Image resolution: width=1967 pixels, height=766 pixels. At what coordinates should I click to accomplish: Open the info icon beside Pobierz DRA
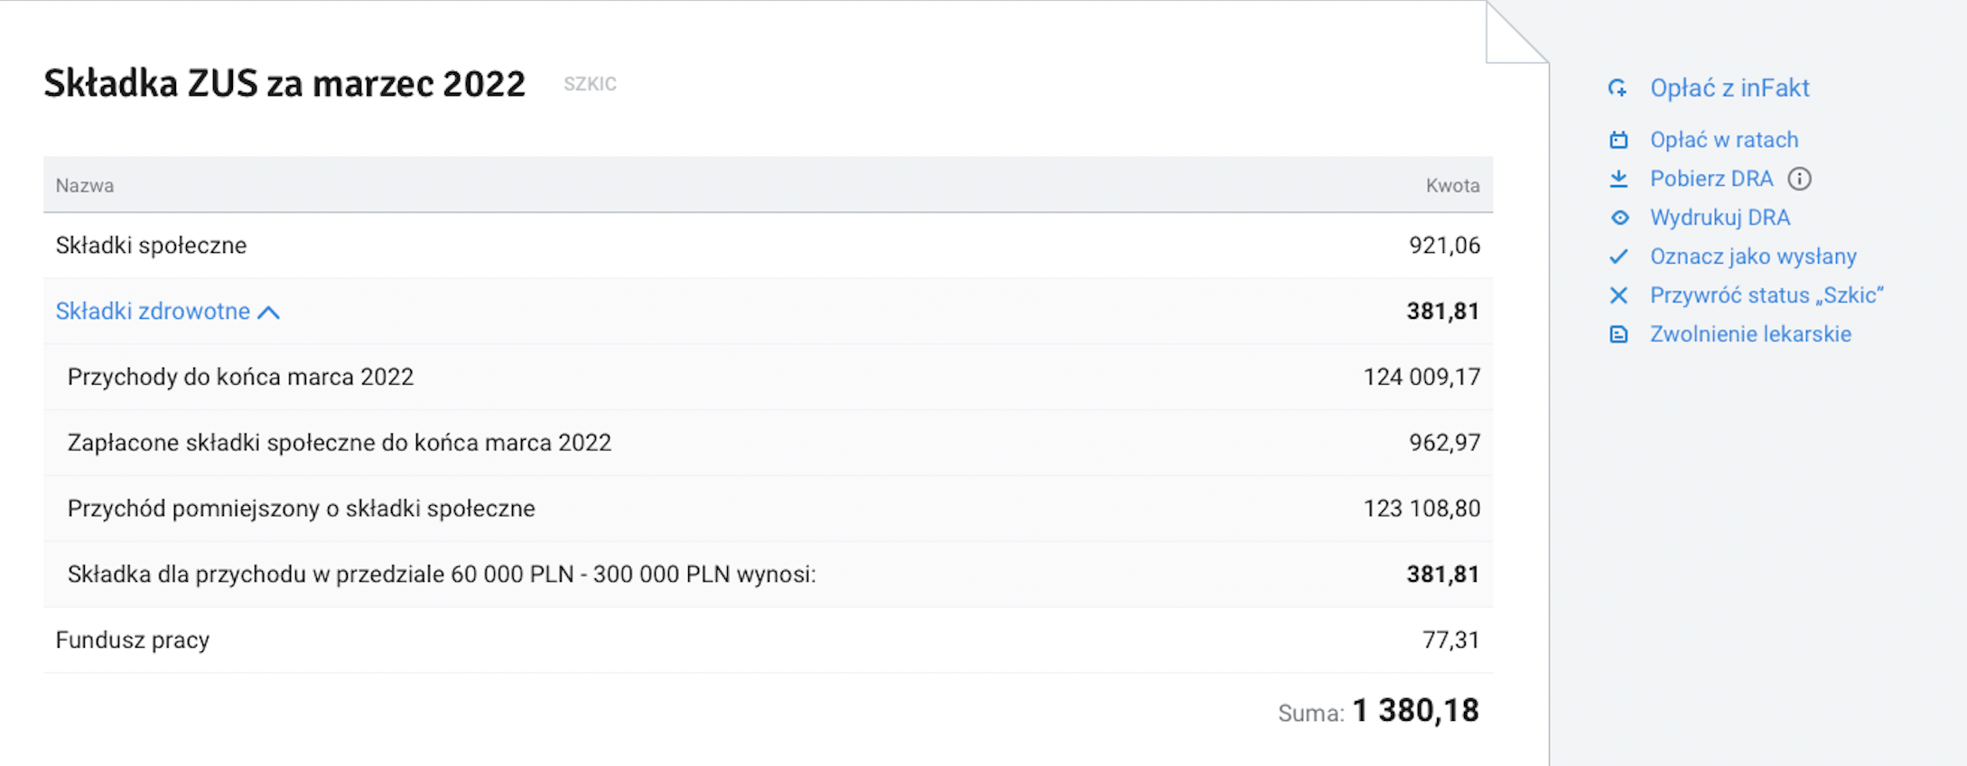coord(1799,179)
